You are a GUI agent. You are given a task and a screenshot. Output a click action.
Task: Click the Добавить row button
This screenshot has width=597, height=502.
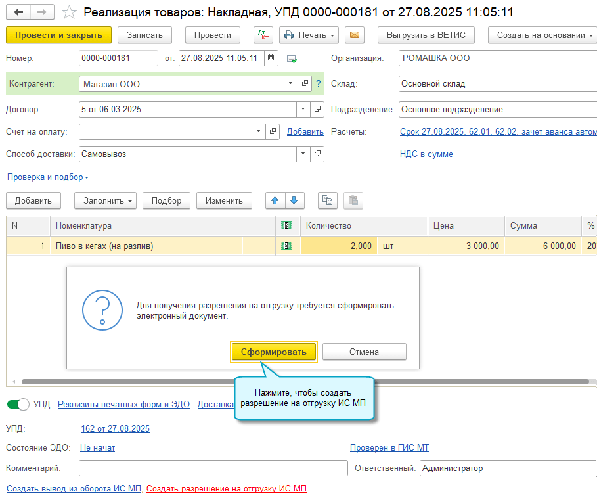(33, 200)
